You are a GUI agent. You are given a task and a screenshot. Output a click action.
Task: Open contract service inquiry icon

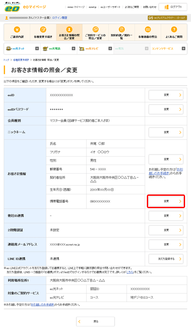pyautogui.click(x=95, y=29)
